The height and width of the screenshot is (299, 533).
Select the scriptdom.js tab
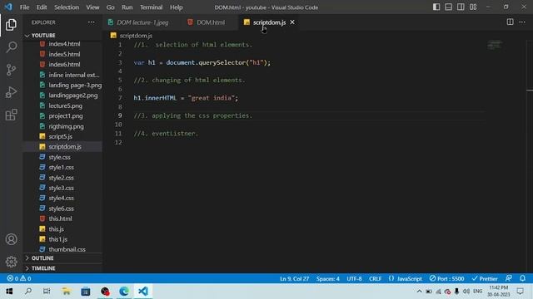269,22
